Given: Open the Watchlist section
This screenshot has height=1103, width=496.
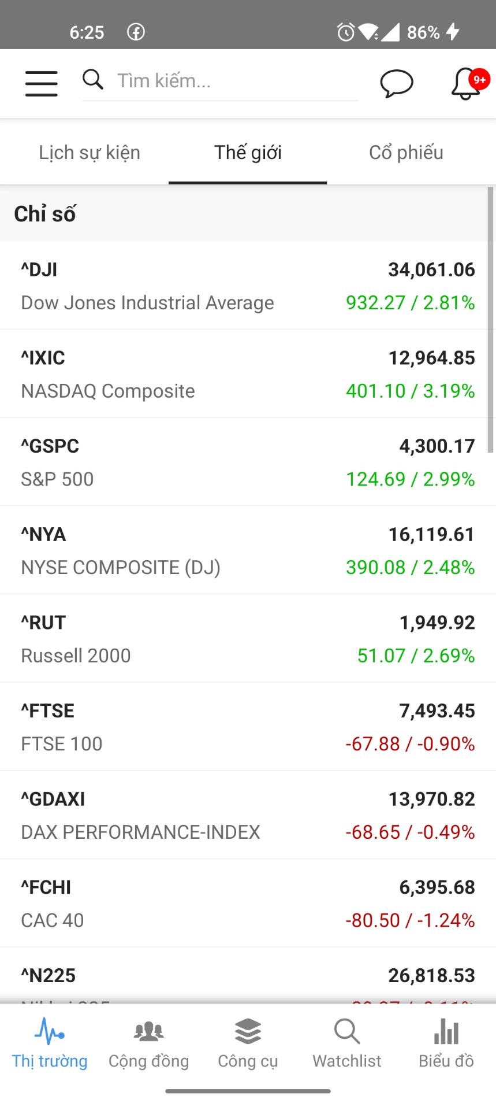Looking at the screenshot, I should click(x=347, y=1045).
